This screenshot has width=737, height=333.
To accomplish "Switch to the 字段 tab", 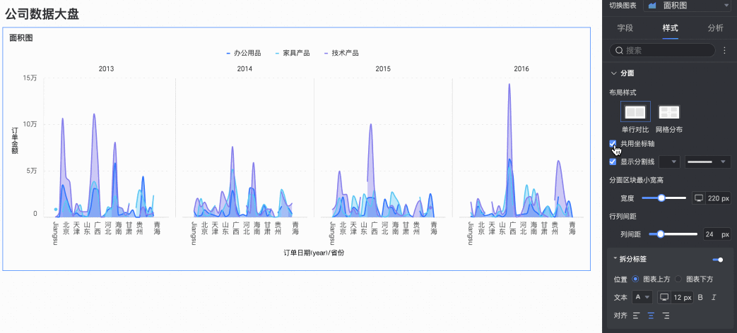I will coord(625,28).
